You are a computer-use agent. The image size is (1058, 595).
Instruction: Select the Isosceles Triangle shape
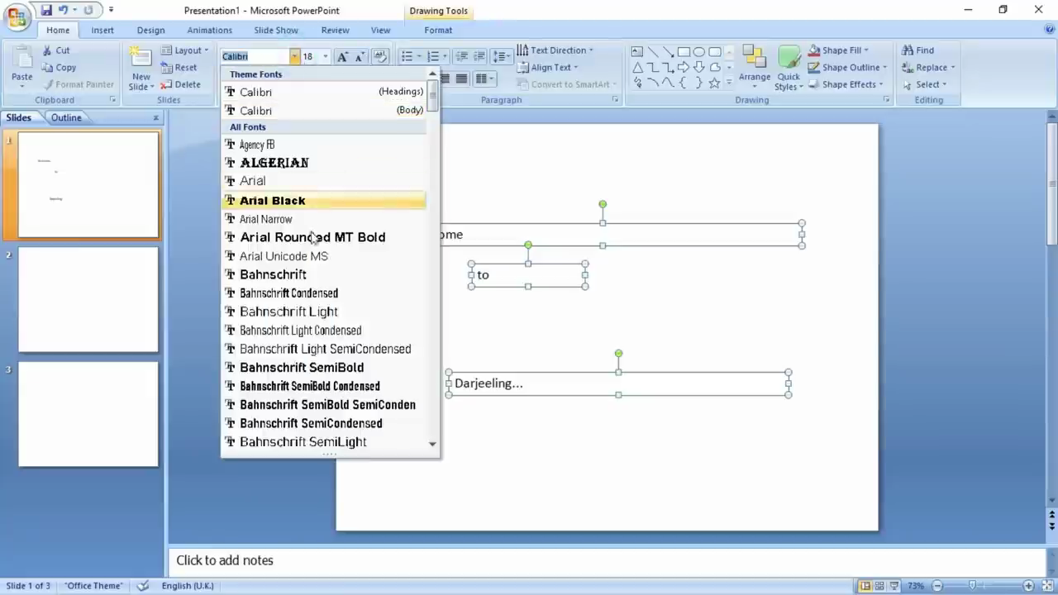[637, 67]
